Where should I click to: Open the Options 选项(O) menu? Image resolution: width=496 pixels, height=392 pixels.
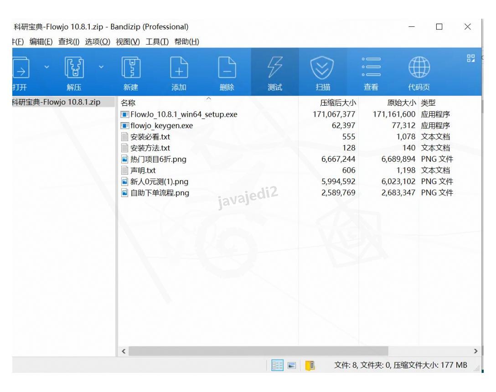[98, 42]
